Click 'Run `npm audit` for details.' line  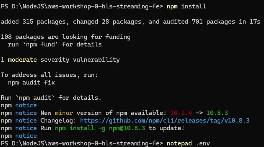(x=51, y=98)
